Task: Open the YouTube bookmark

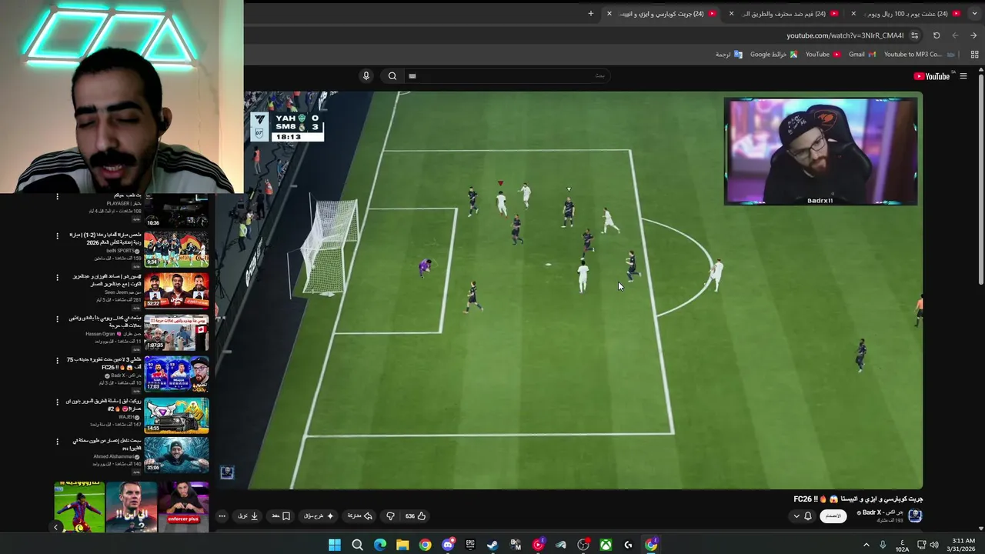Action: tap(823, 55)
